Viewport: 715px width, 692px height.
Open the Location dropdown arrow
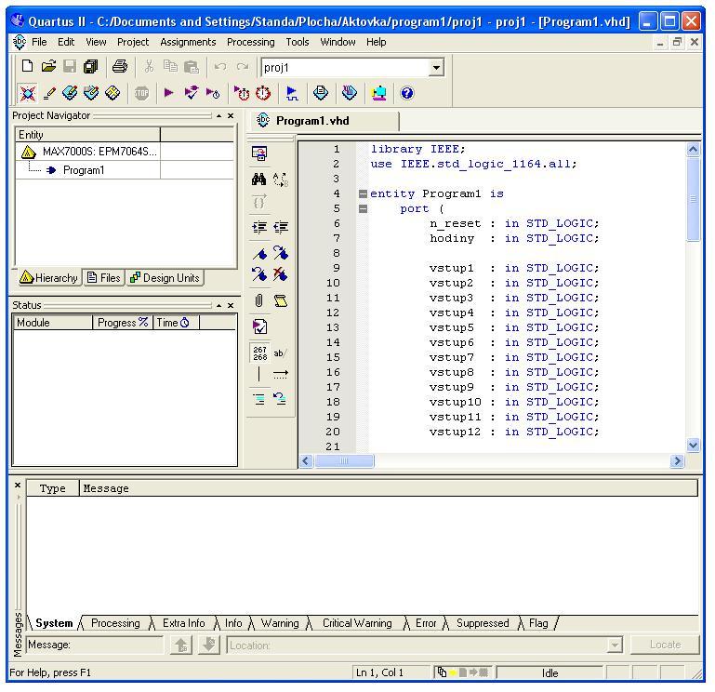615,645
